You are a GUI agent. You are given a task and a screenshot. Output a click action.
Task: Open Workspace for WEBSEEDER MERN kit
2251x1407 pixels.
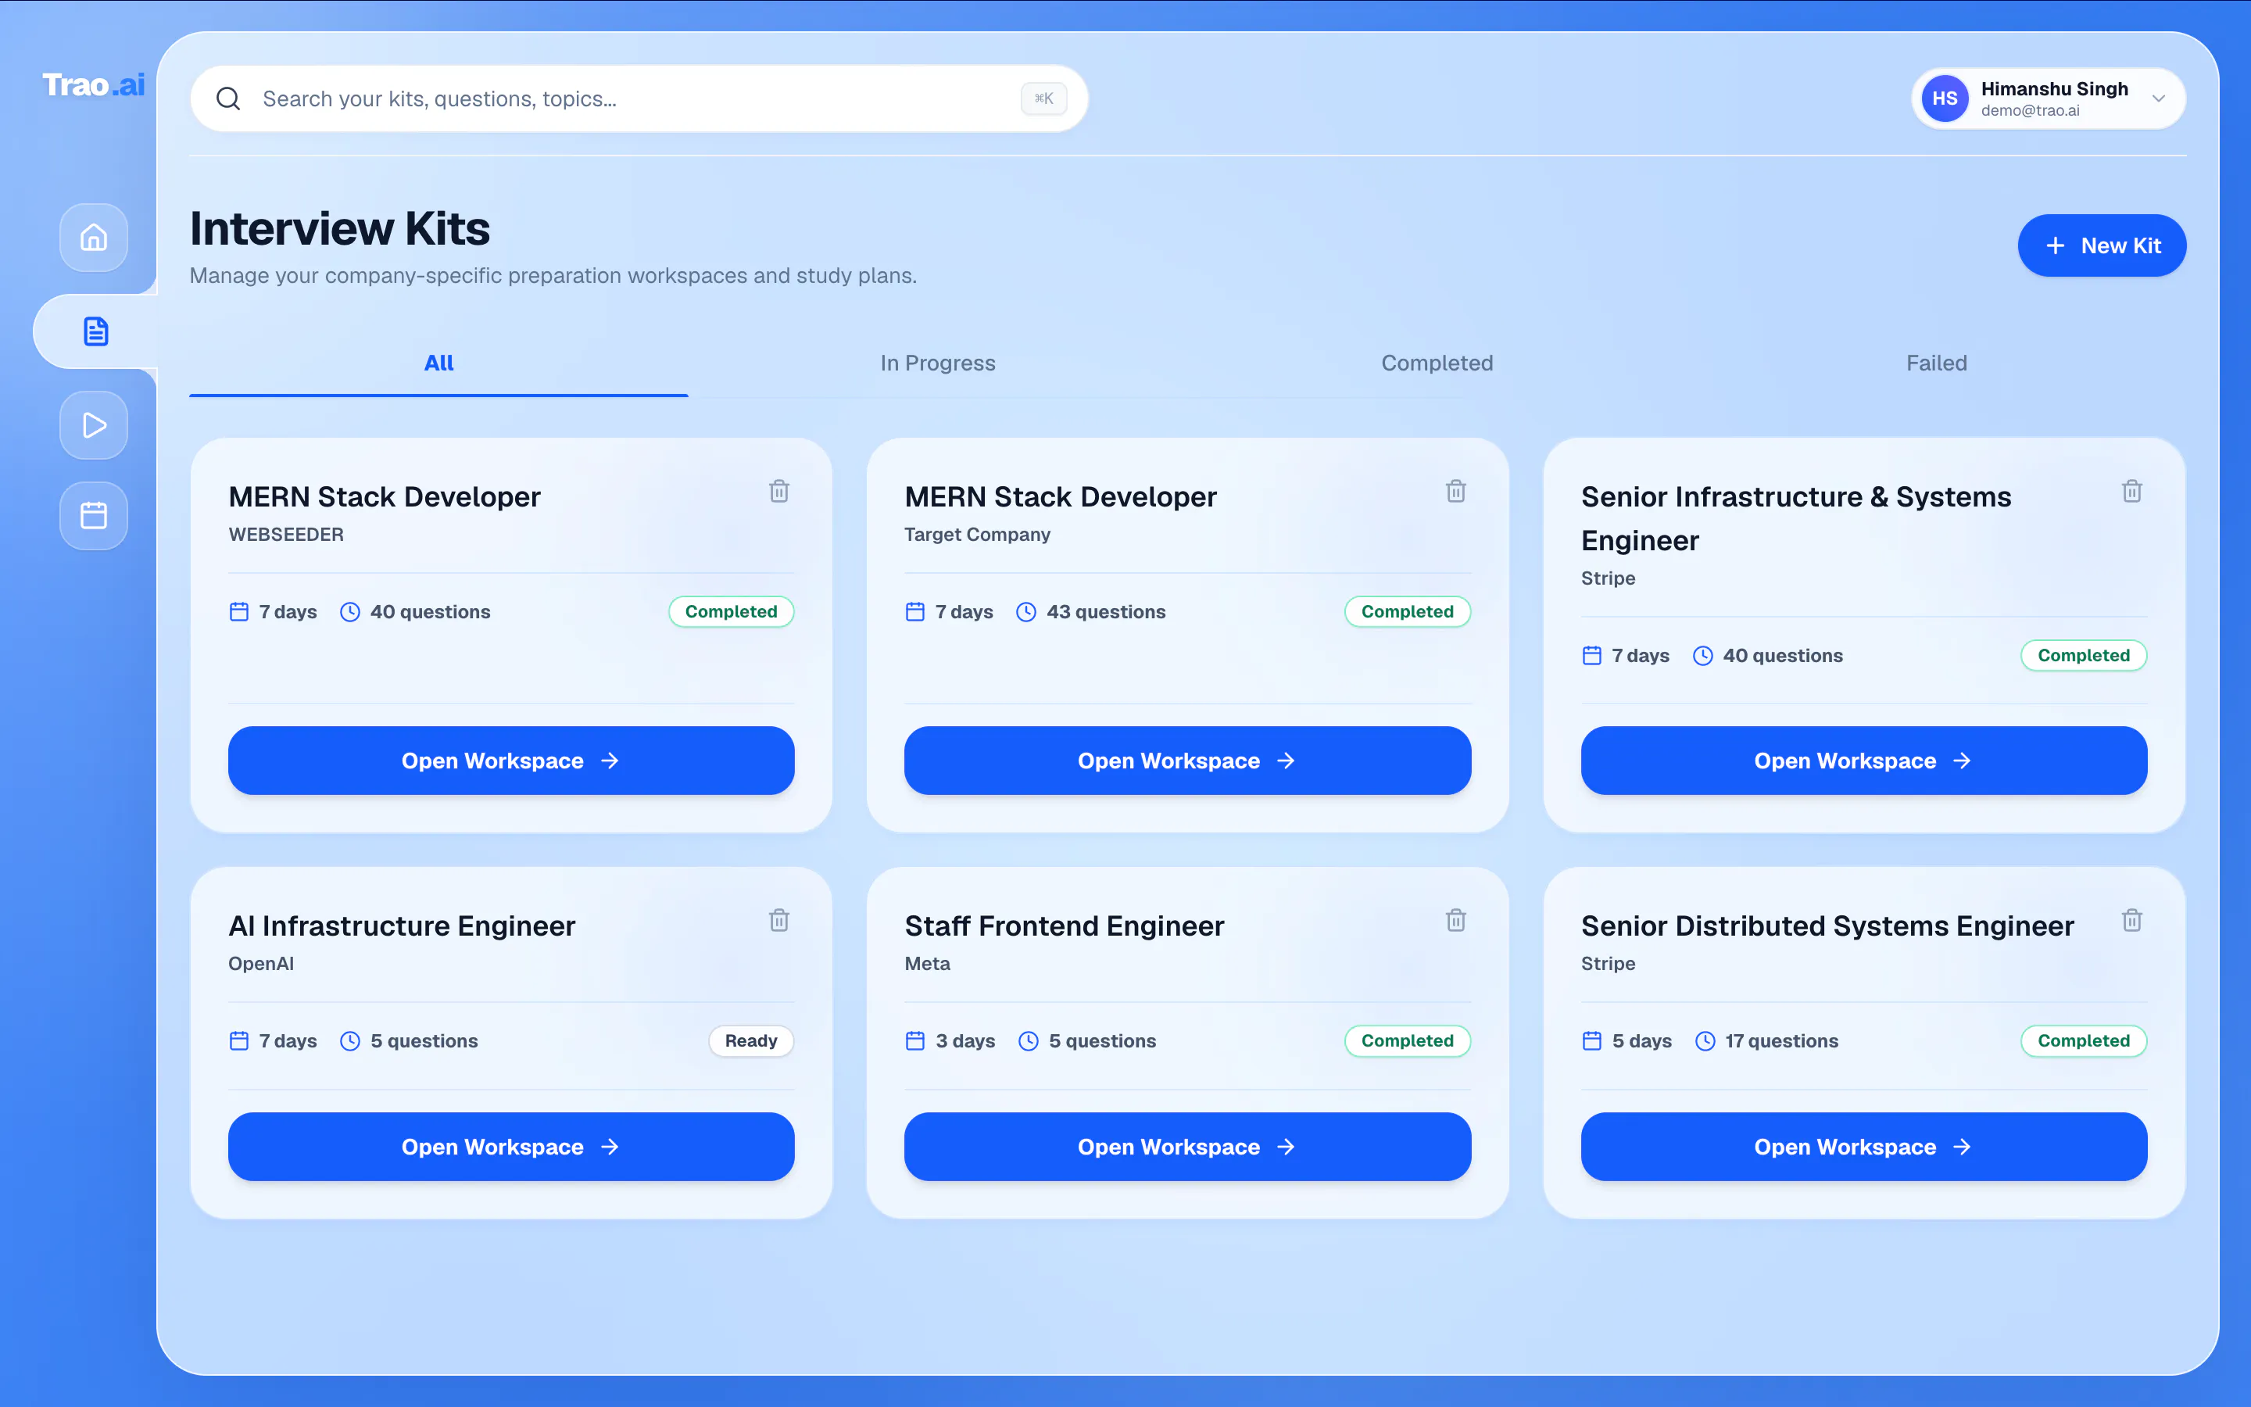pos(510,761)
